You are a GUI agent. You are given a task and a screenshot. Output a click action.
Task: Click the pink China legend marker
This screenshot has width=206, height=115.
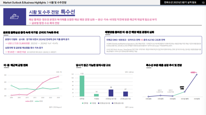pos(28,101)
